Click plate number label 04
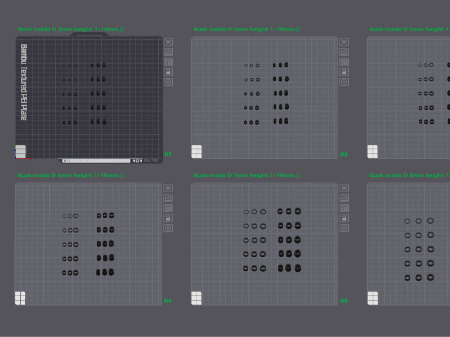450x337 pixels. [168, 301]
